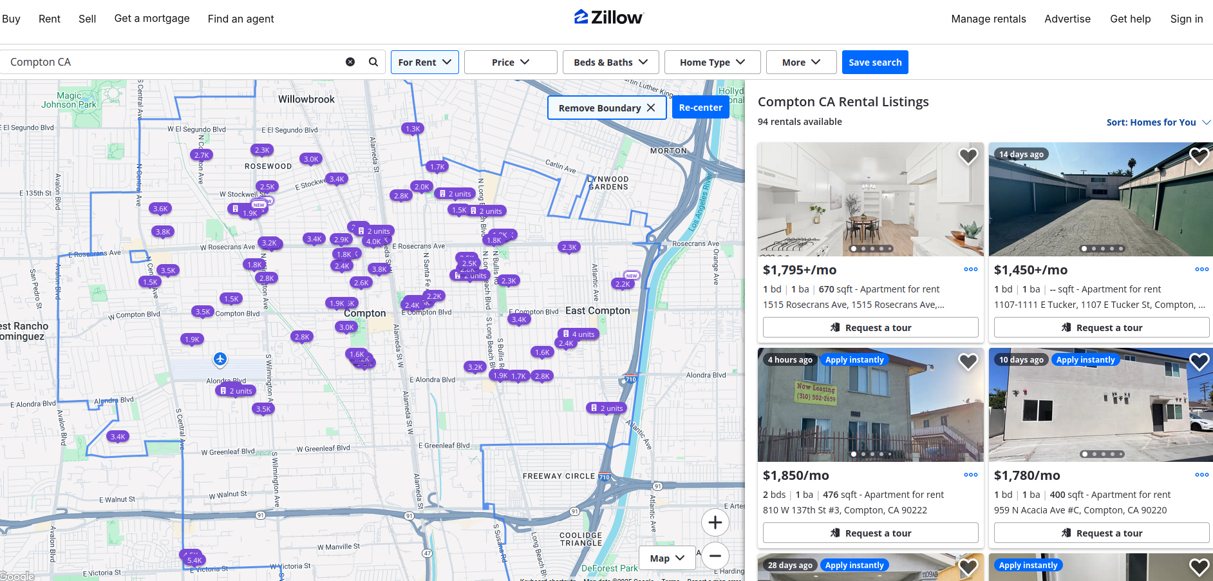The image size is (1213, 581).
Task: Select the 4 units map marker
Action: pos(578,334)
